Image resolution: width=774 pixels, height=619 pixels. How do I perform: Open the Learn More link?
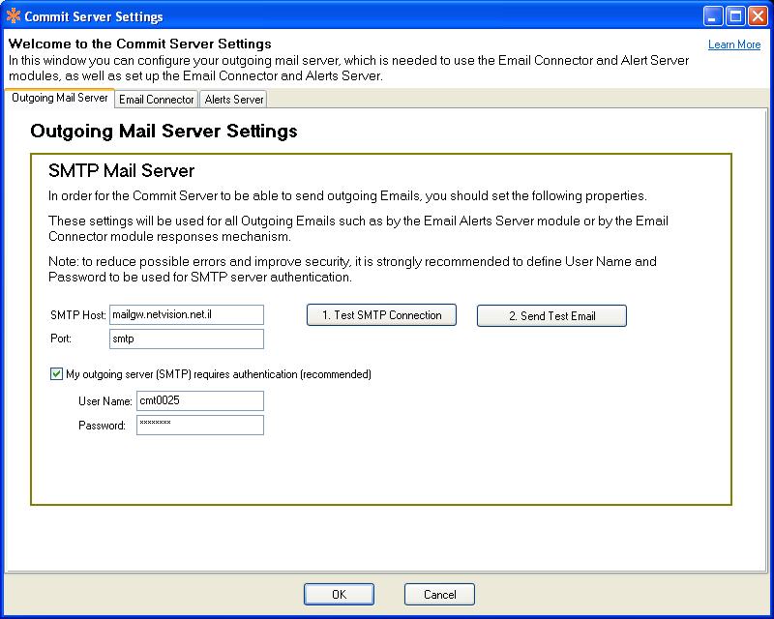point(734,44)
